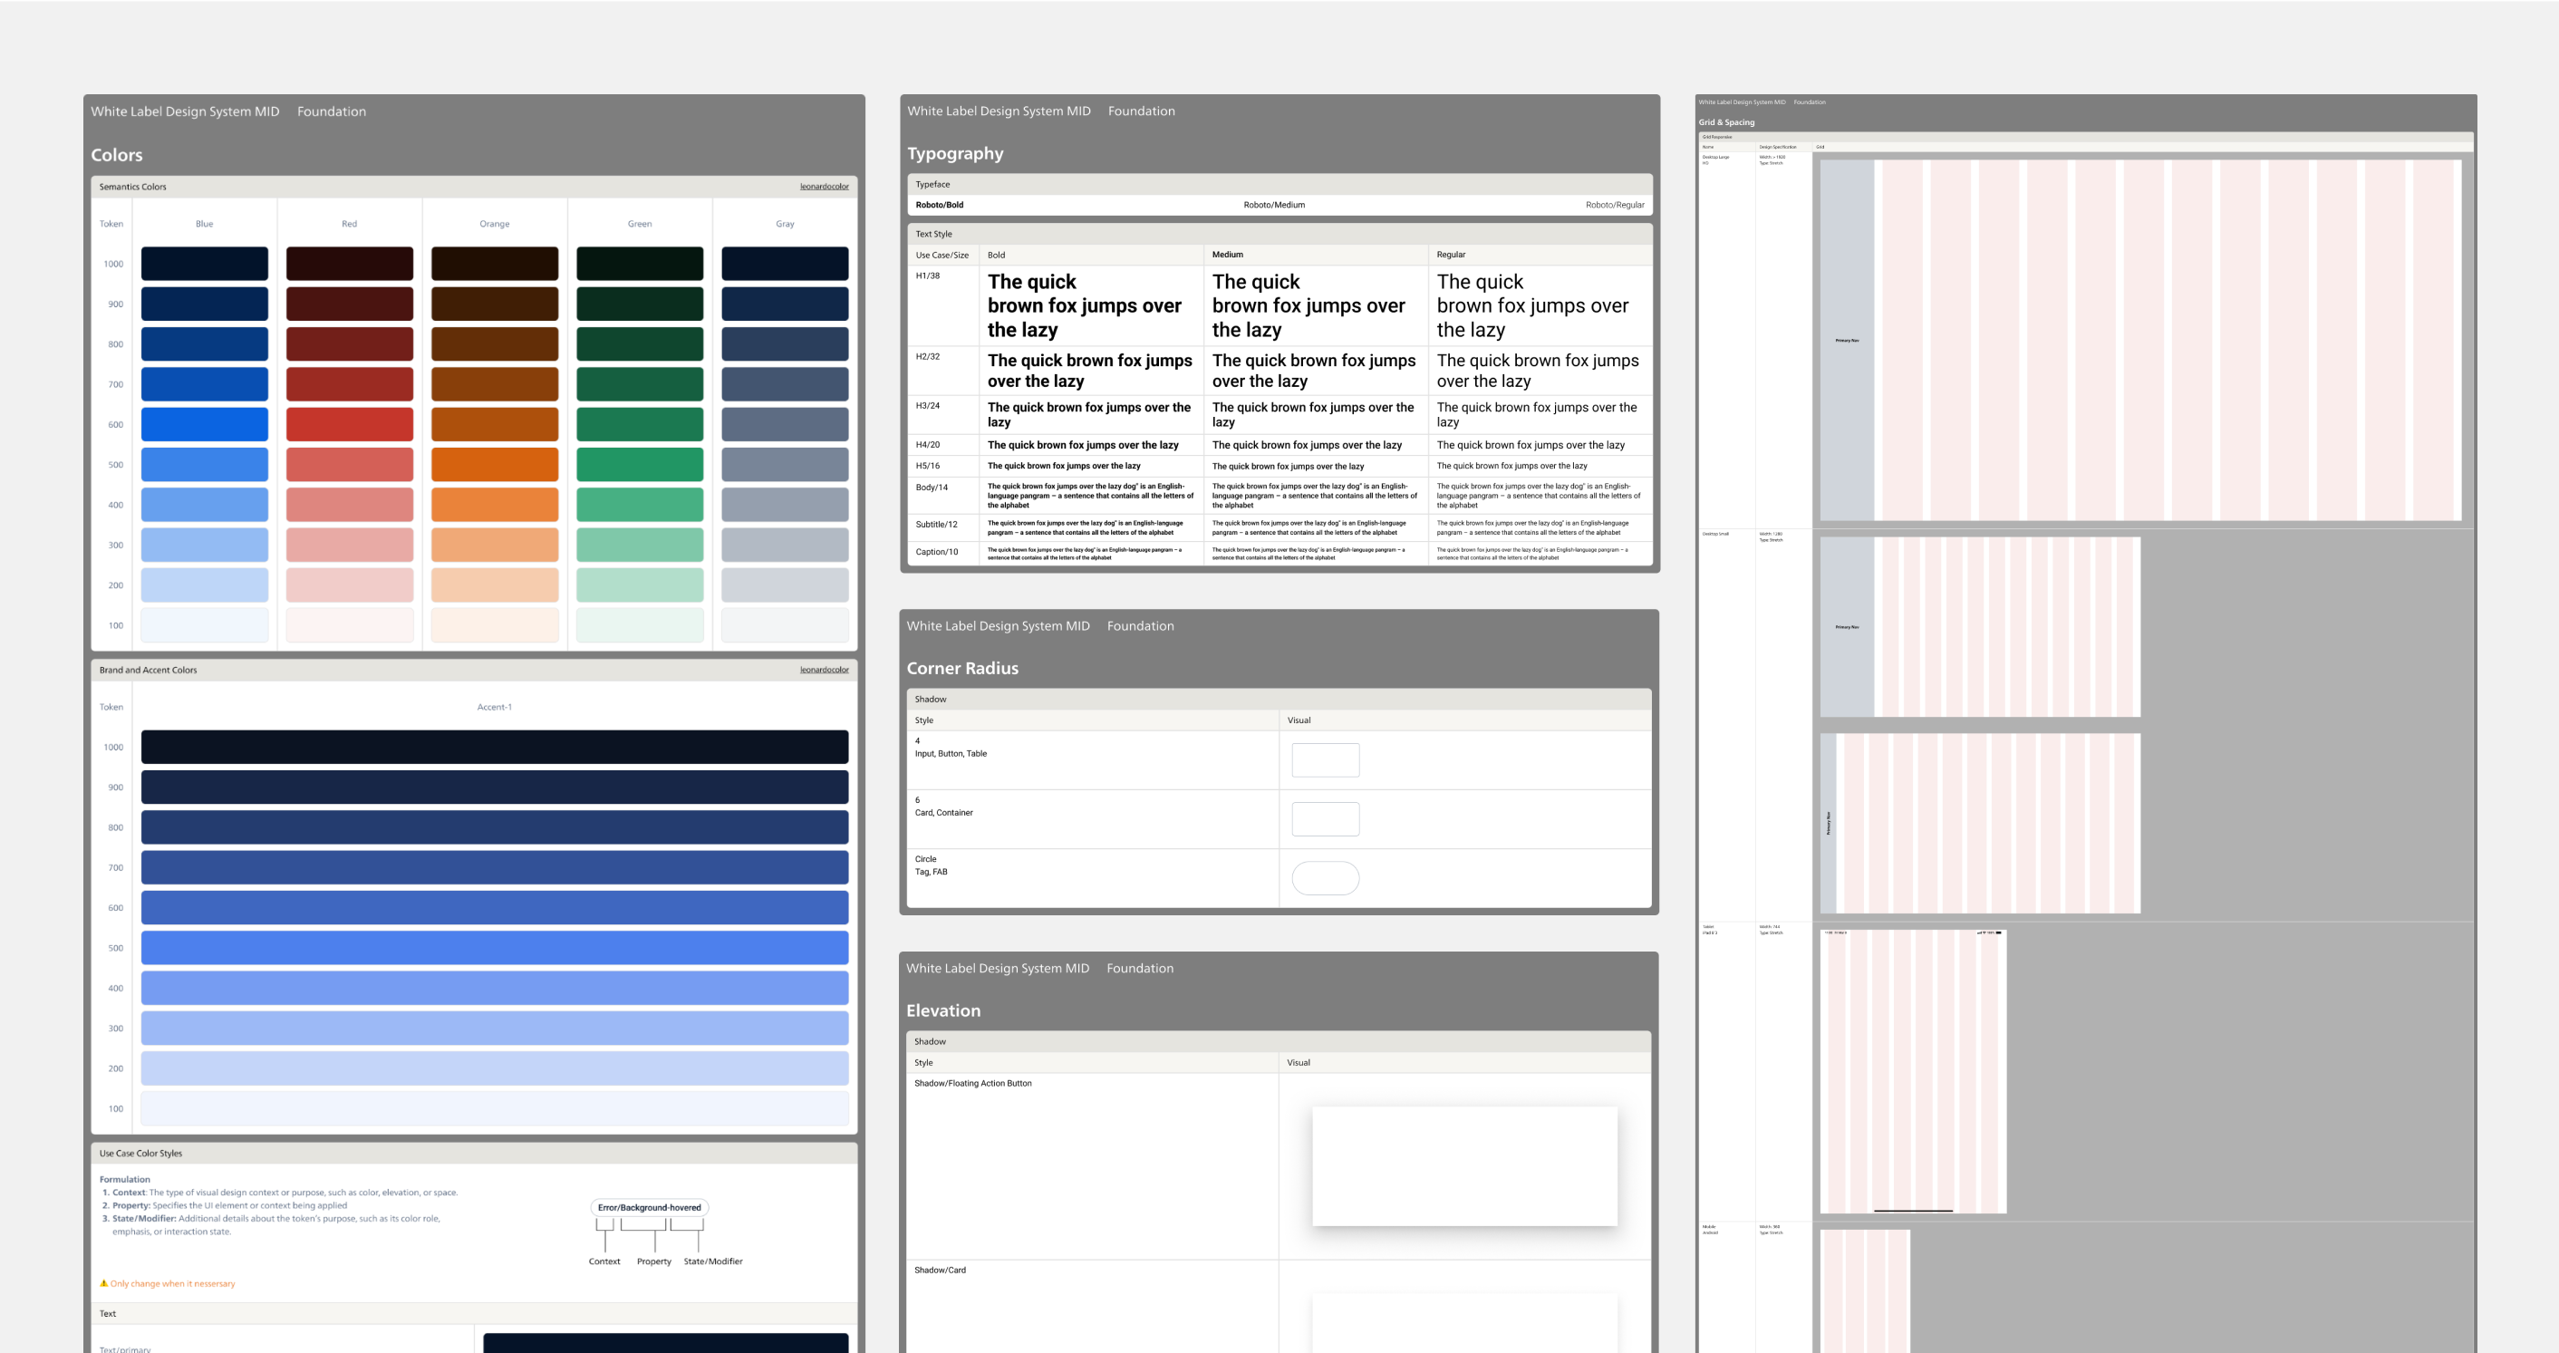Select the Roboto/Regular typeface label
This screenshot has height=1353, width=2559.
(x=1616, y=205)
